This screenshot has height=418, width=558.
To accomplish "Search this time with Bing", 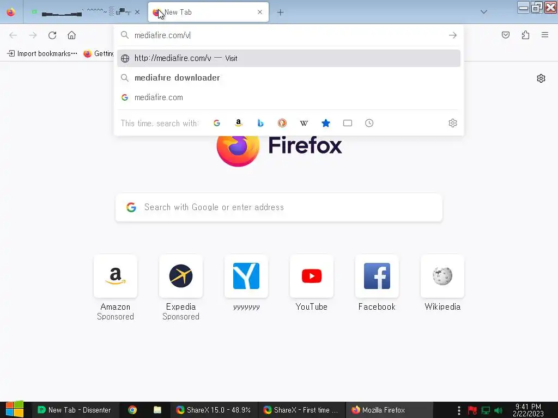I will [x=260, y=123].
